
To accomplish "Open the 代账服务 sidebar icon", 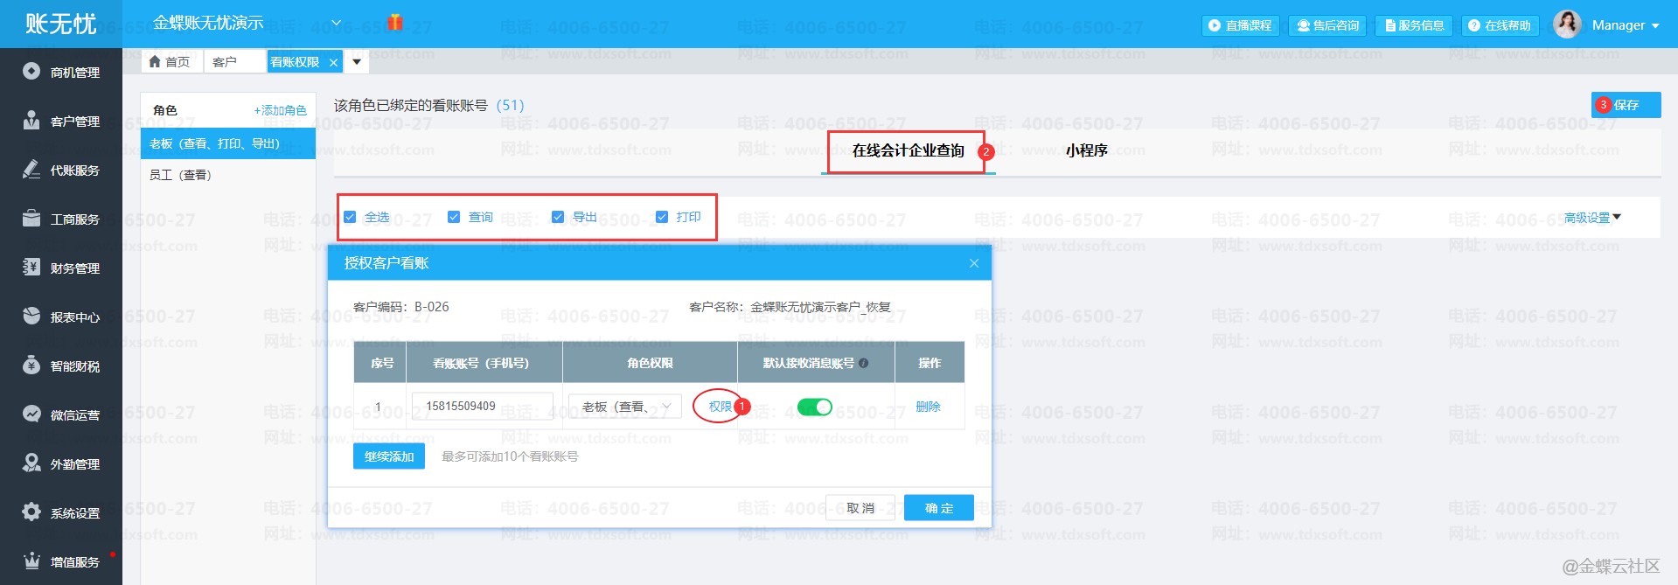I will pos(31,170).
